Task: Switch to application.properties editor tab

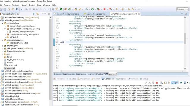Action: point(95,14)
